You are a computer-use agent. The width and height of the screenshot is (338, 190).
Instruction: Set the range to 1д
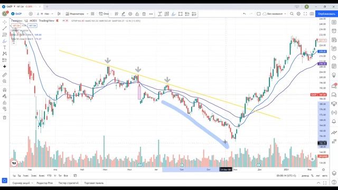tap(14, 176)
